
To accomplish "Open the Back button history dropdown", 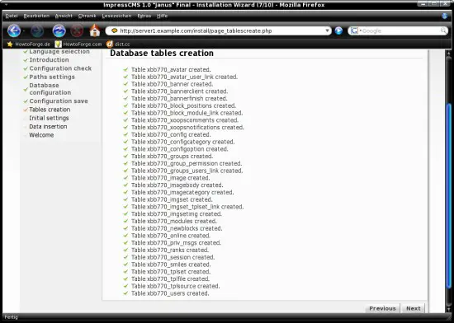I will pyautogui.click(x=24, y=31).
